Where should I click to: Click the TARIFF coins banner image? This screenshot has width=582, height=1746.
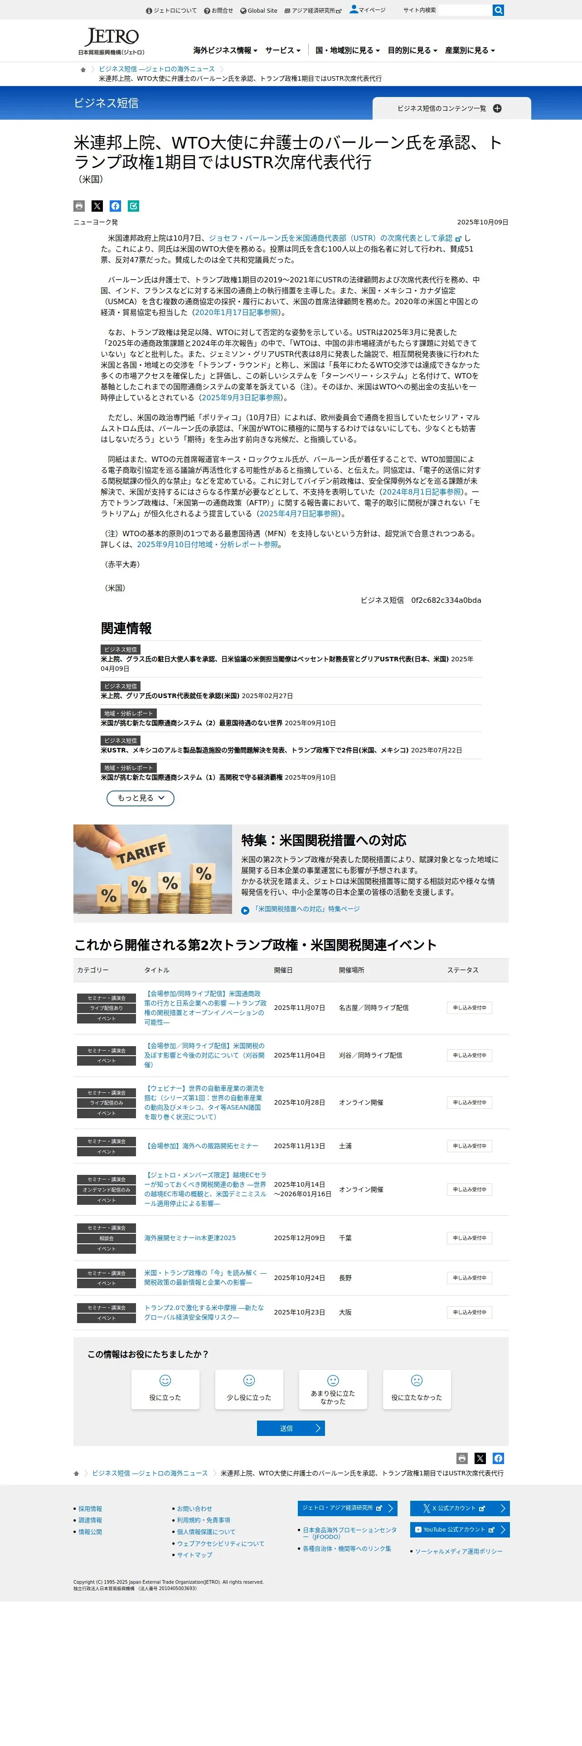point(152,869)
